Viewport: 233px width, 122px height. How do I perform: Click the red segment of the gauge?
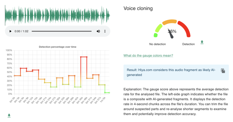click(185, 29)
